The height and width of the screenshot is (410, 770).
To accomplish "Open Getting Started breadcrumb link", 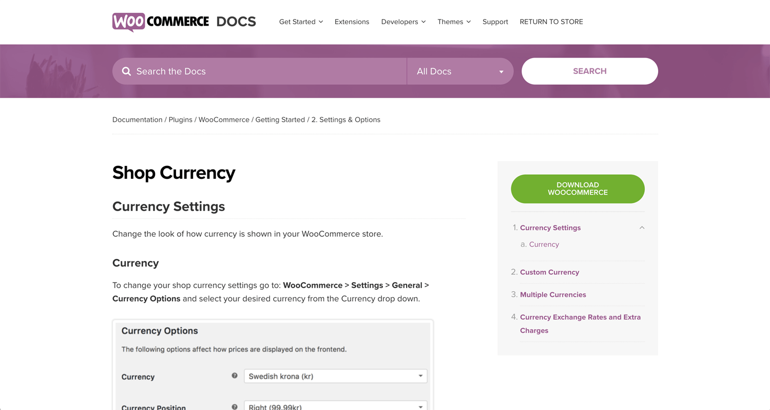I will point(280,120).
